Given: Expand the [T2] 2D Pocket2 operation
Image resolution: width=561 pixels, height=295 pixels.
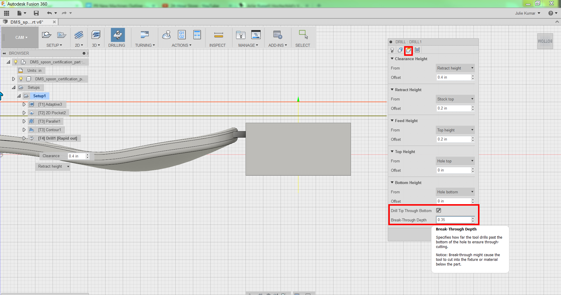Looking at the screenshot, I should 24,113.
